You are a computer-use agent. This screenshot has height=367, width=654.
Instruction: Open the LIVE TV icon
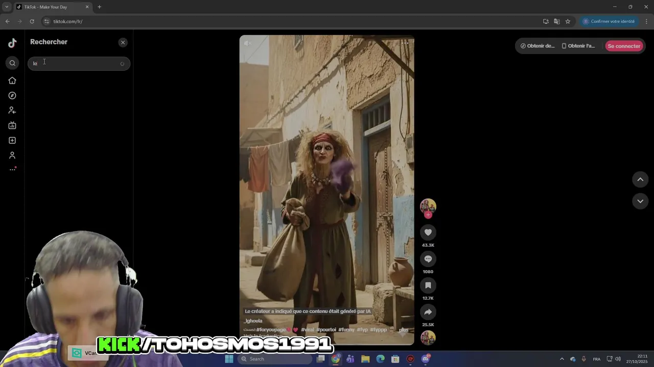(12, 125)
